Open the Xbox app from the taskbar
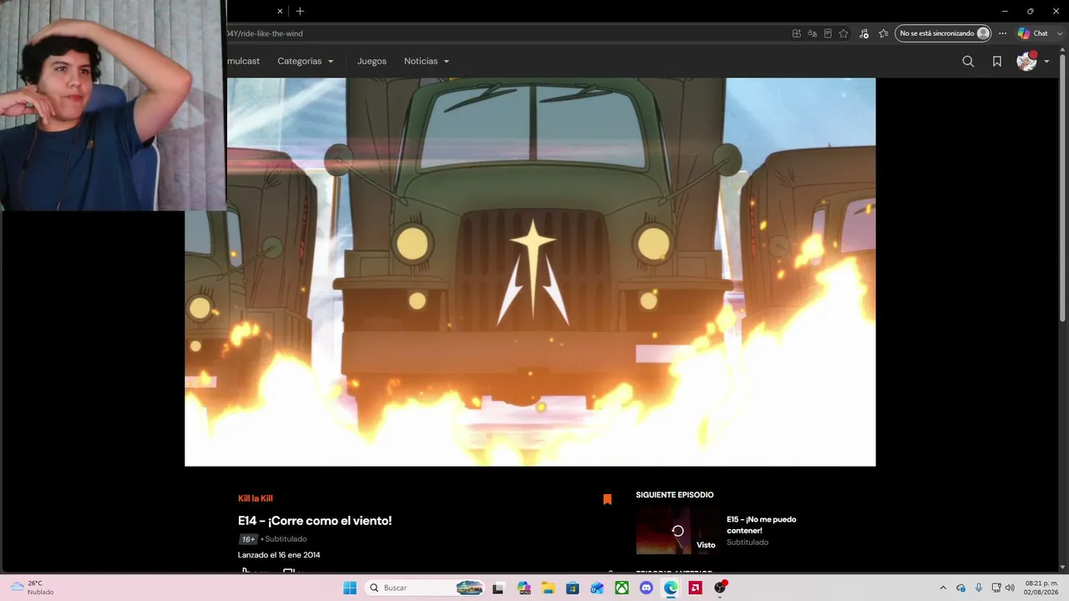 (x=622, y=588)
